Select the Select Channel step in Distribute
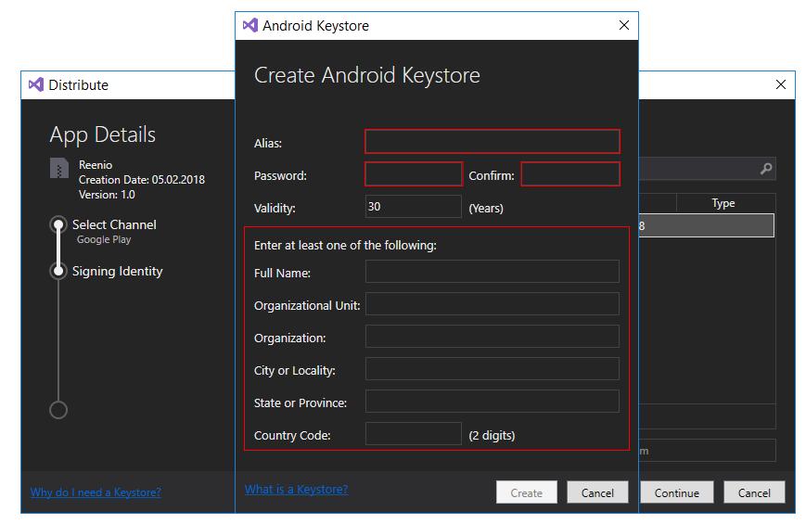806x524 pixels. click(x=114, y=224)
